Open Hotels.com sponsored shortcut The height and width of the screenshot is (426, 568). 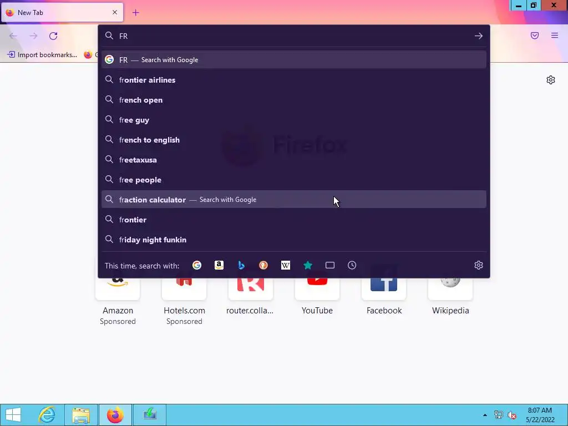click(x=184, y=301)
